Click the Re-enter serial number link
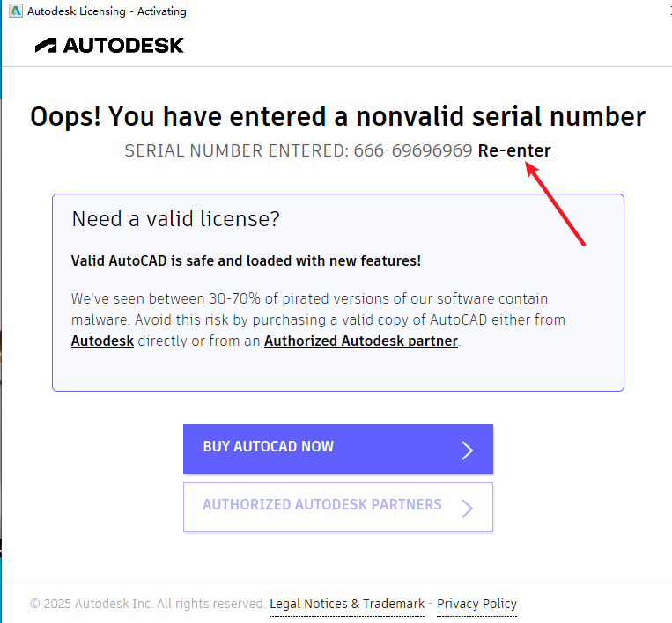The image size is (672, 623). pyautogui.click(x=514, y=150)
